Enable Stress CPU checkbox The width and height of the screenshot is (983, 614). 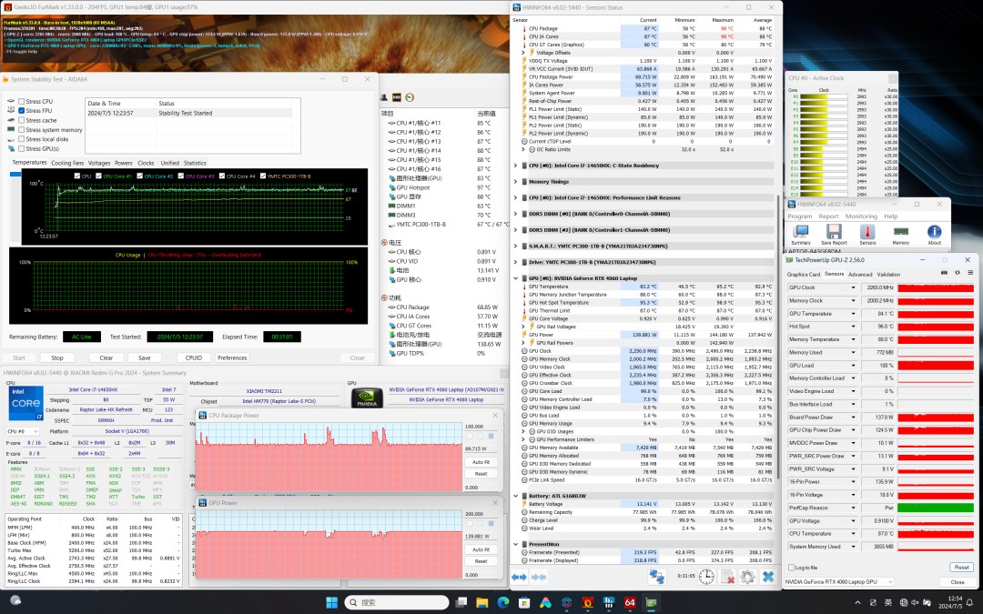coord(21,101)
